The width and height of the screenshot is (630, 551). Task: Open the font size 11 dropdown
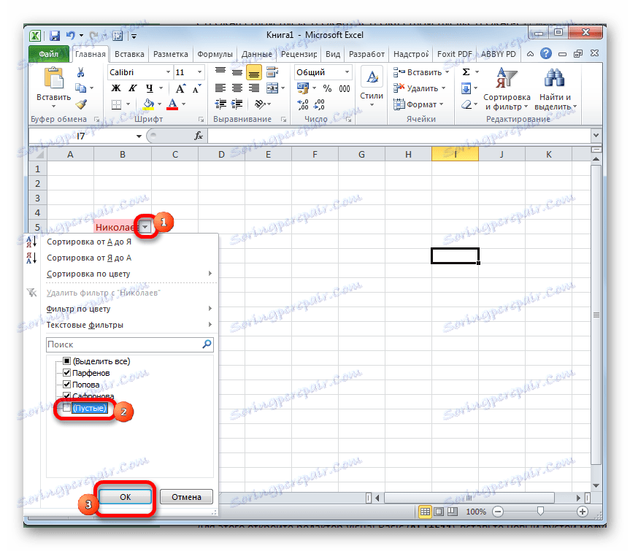pyautogui.click(x=200, y=72)
